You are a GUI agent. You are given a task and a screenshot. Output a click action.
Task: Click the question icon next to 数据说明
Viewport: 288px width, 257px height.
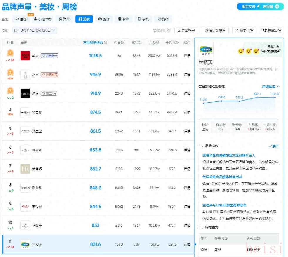point(169,30)
